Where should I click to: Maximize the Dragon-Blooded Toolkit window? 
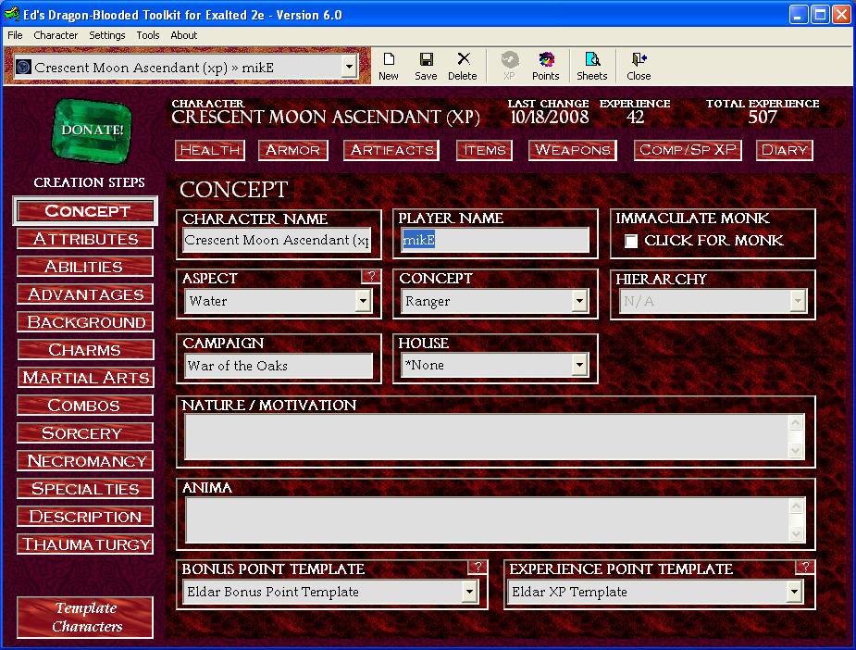820,15
